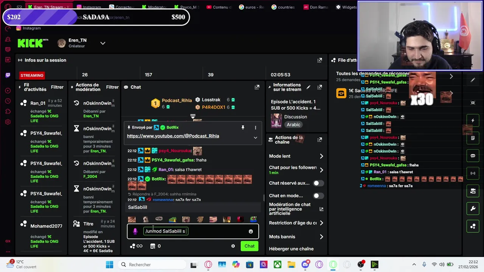The image size is (484, 272).
Task: Open the emoji picker in chat box
Action: coord(251,231)
